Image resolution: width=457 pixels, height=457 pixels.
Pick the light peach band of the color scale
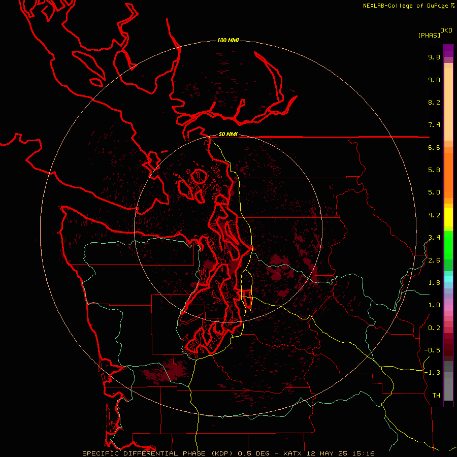[448, 104]
